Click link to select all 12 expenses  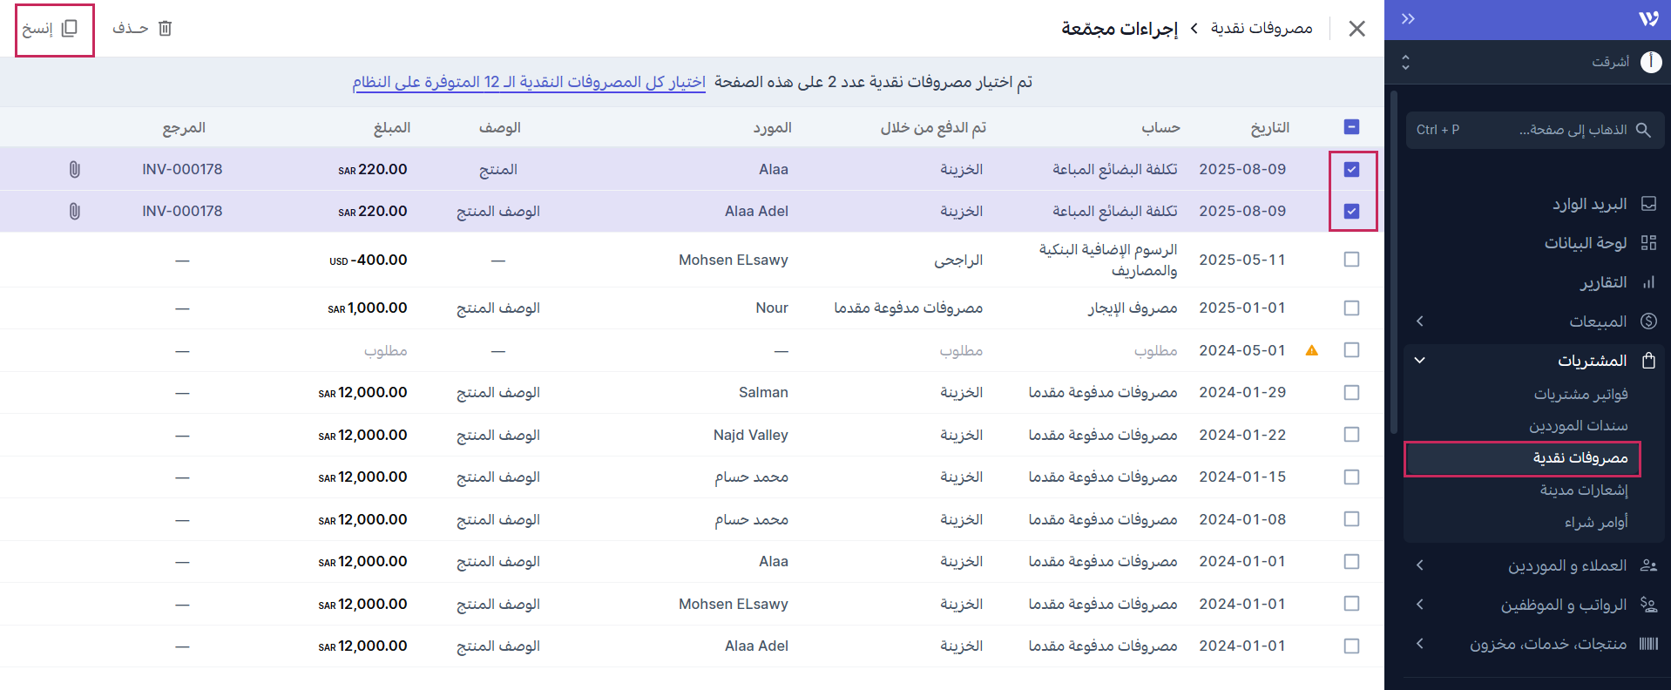[529, 82]
